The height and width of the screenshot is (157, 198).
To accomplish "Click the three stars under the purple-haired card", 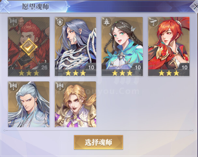I will [76, 73].
